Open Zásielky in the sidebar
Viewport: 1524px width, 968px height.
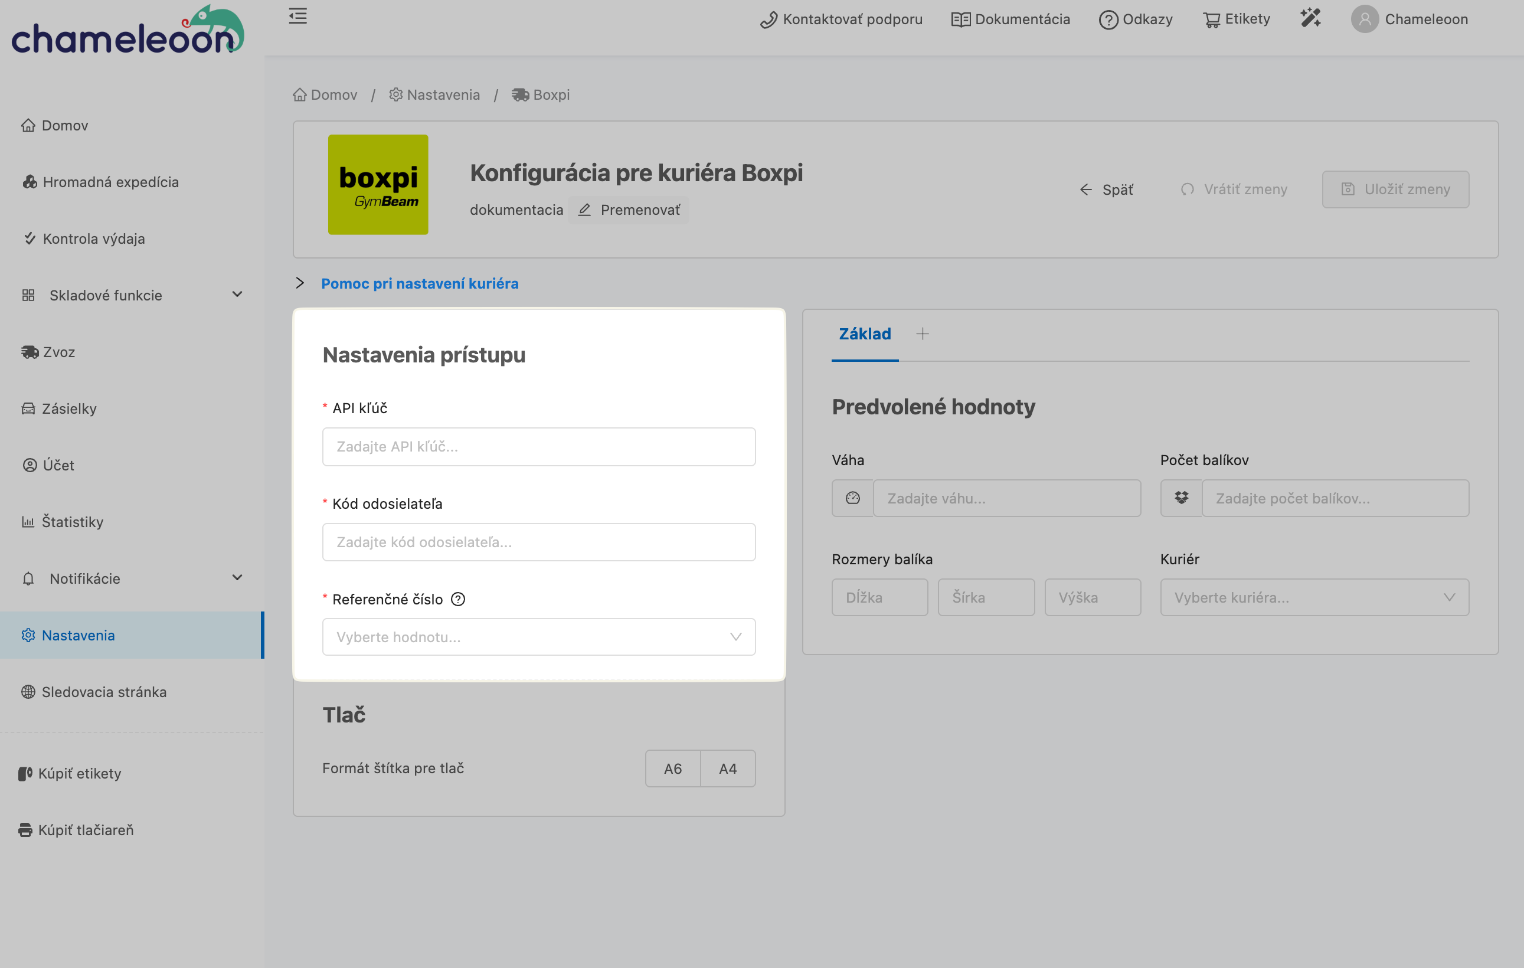pyautogui.click(x=68, y=408)
